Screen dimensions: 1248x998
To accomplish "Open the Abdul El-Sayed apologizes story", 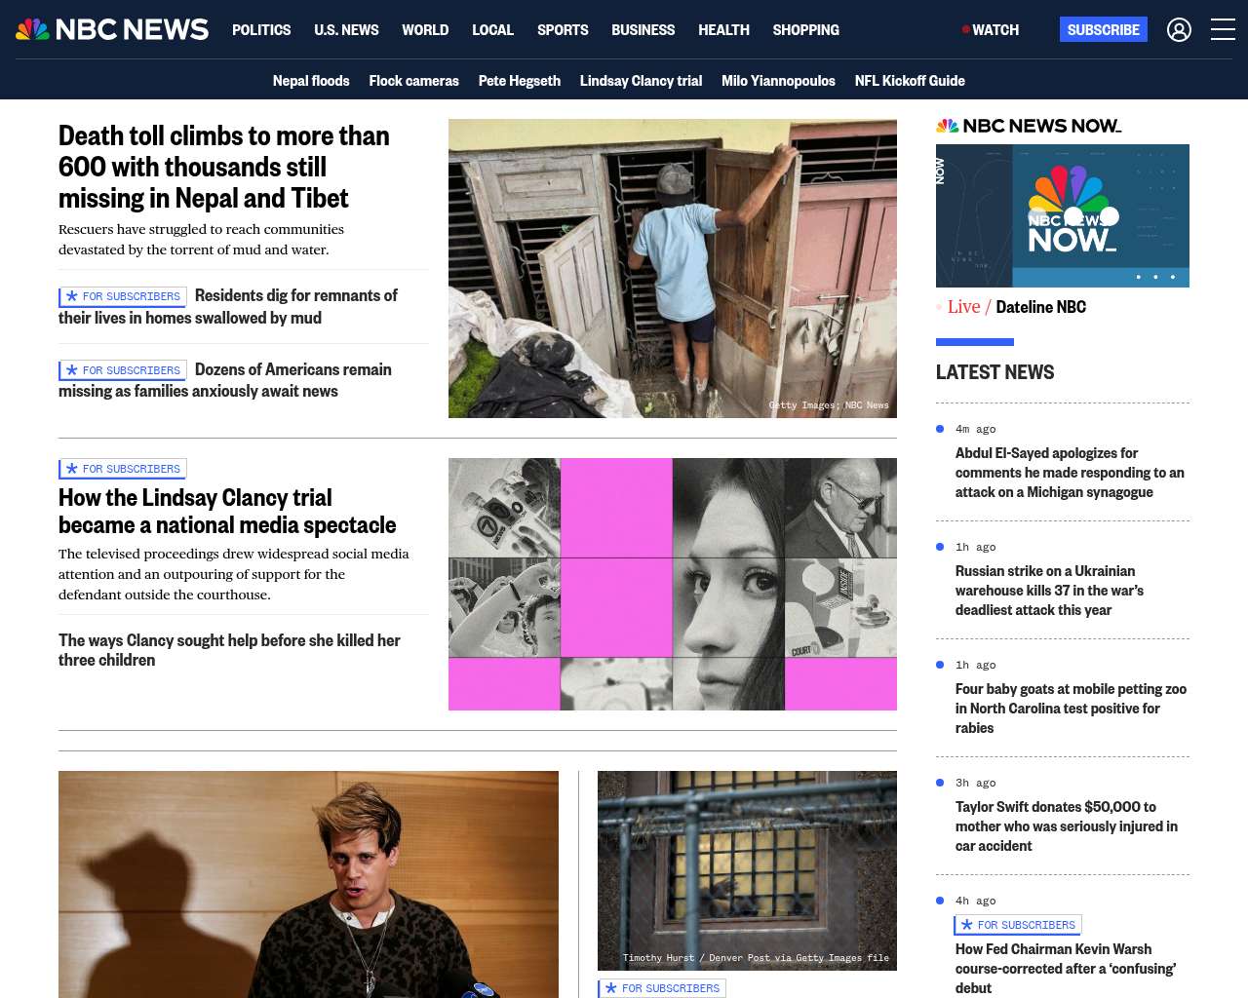I will (1070, 473).
